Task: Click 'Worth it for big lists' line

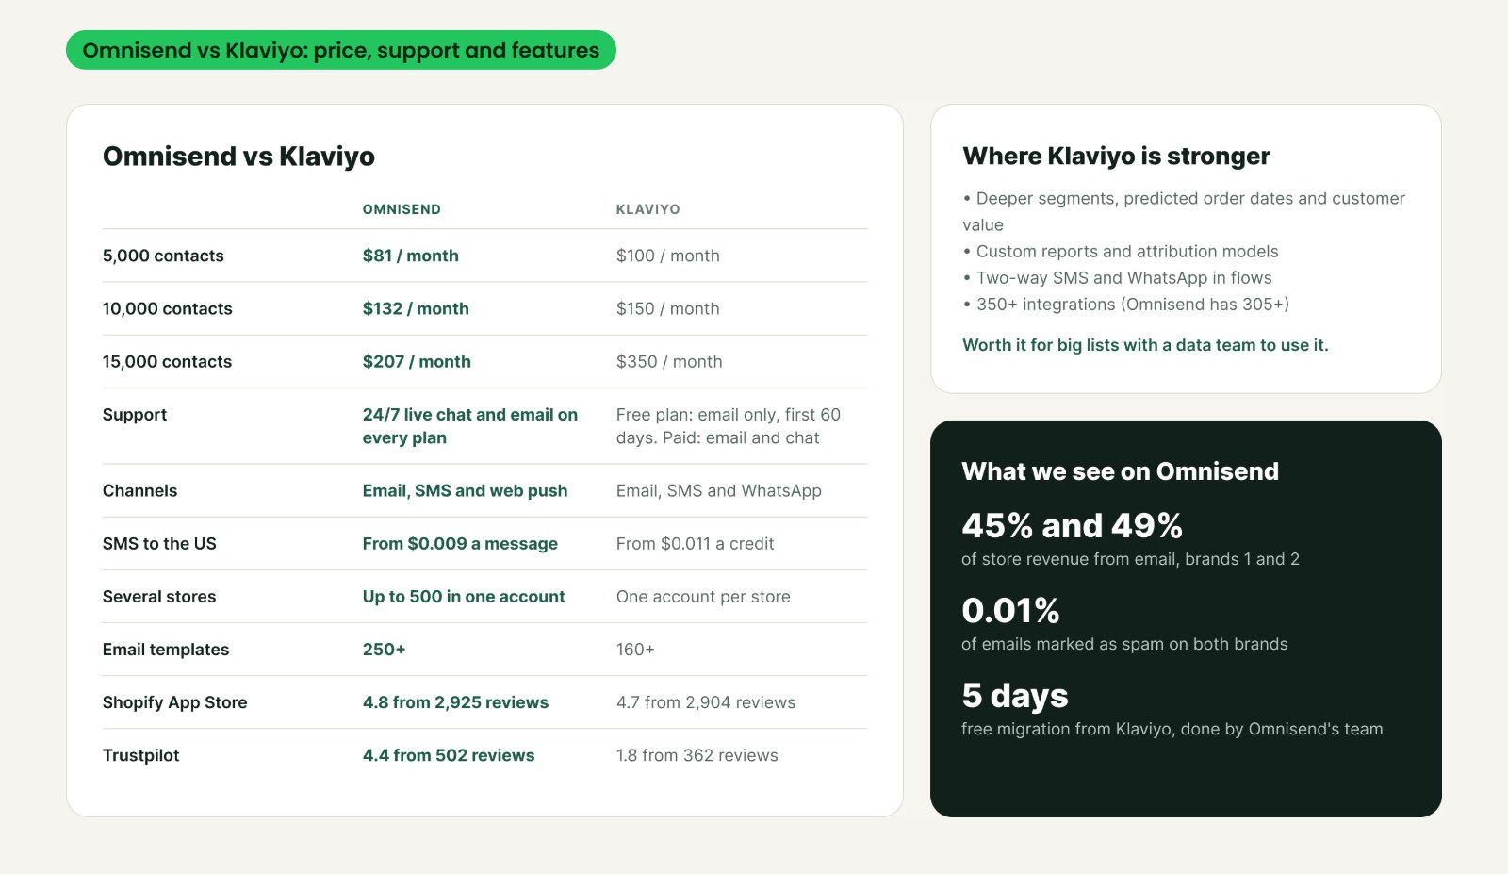Action: click(1145, 345)
